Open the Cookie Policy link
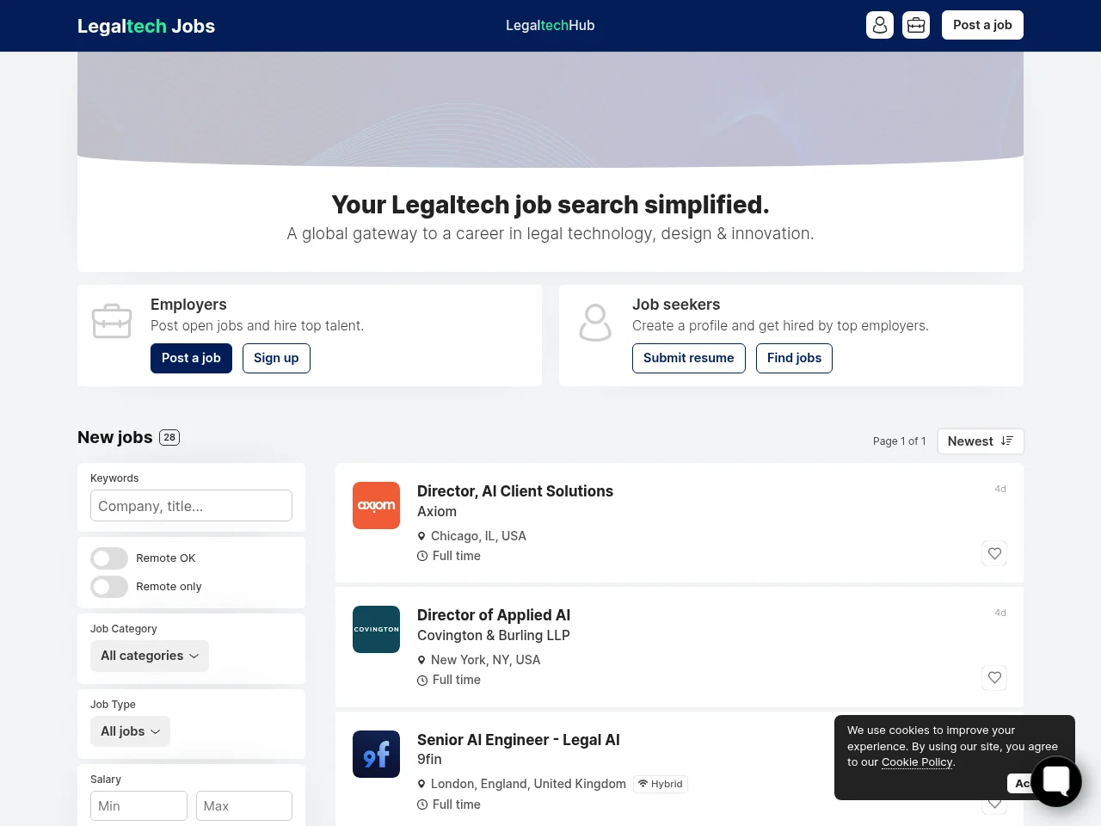The image size is (1101, 826). click(x=917, y=761)
